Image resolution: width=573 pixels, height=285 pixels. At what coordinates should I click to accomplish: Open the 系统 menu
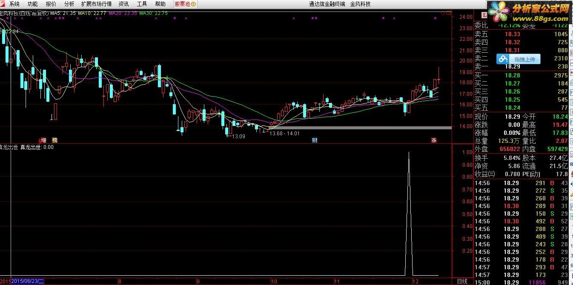14,4
